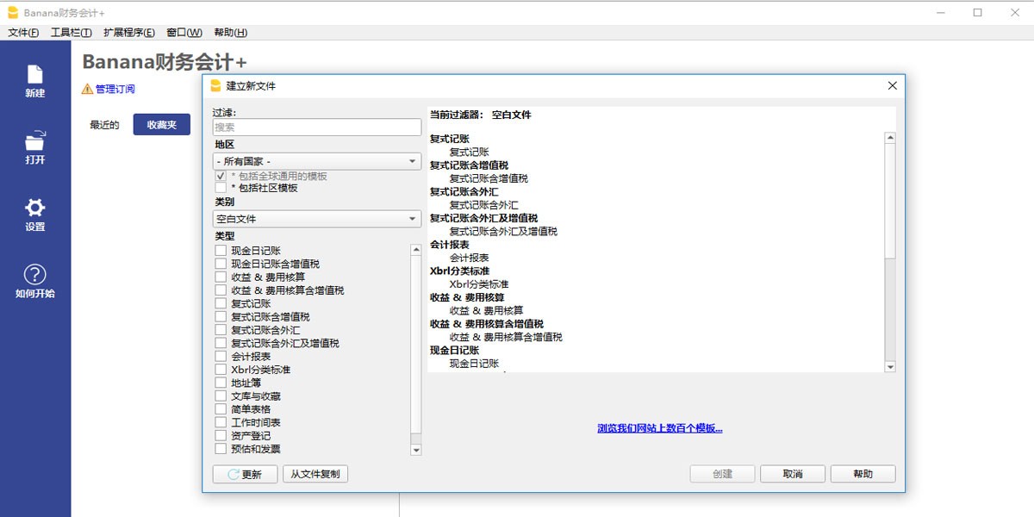Viewport: 1034px width, 517px height.
Task: Click the warning icon beside 管理订阅
Action: click(x=87, y=89)
